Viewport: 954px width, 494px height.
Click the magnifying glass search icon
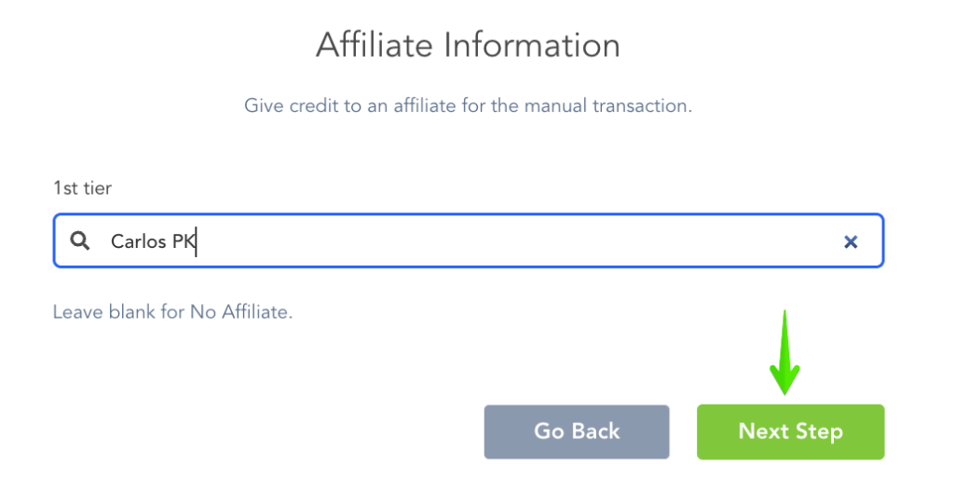pyautogui.click(x=81, y=241)
